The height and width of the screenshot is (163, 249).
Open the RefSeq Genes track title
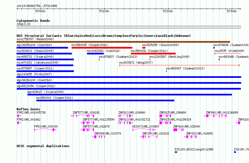(x=28, y=109)
